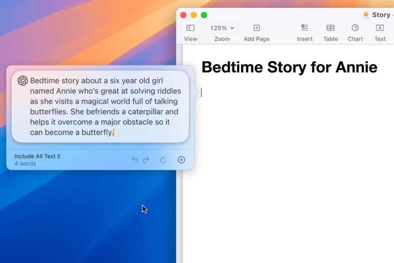The image size is (394, 263).
Task: Redo the change in the compose panel
Action: point(146,160)
